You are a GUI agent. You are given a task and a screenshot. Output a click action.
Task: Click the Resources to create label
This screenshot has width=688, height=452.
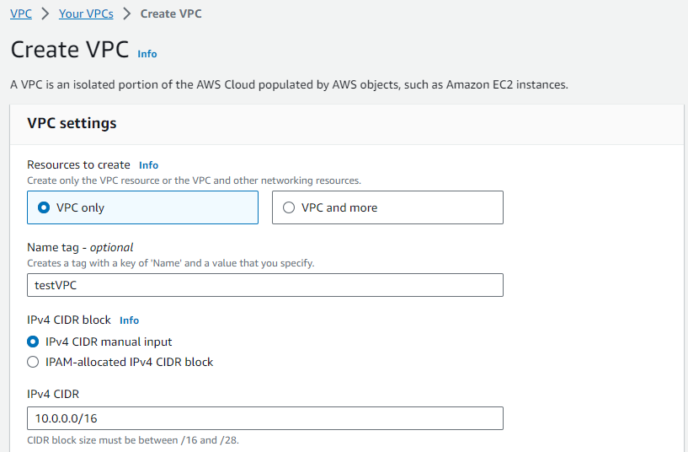tap(78, 165)
